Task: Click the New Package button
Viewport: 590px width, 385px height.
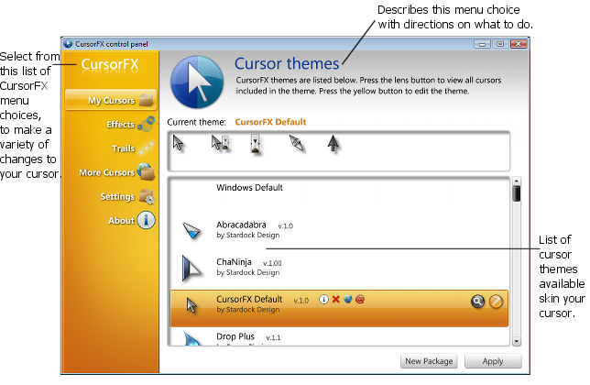Action: [x=429, y=361]
